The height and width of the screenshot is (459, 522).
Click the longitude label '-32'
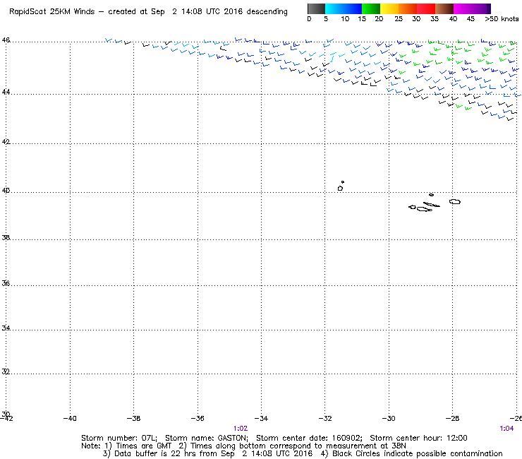coord(325,418)
